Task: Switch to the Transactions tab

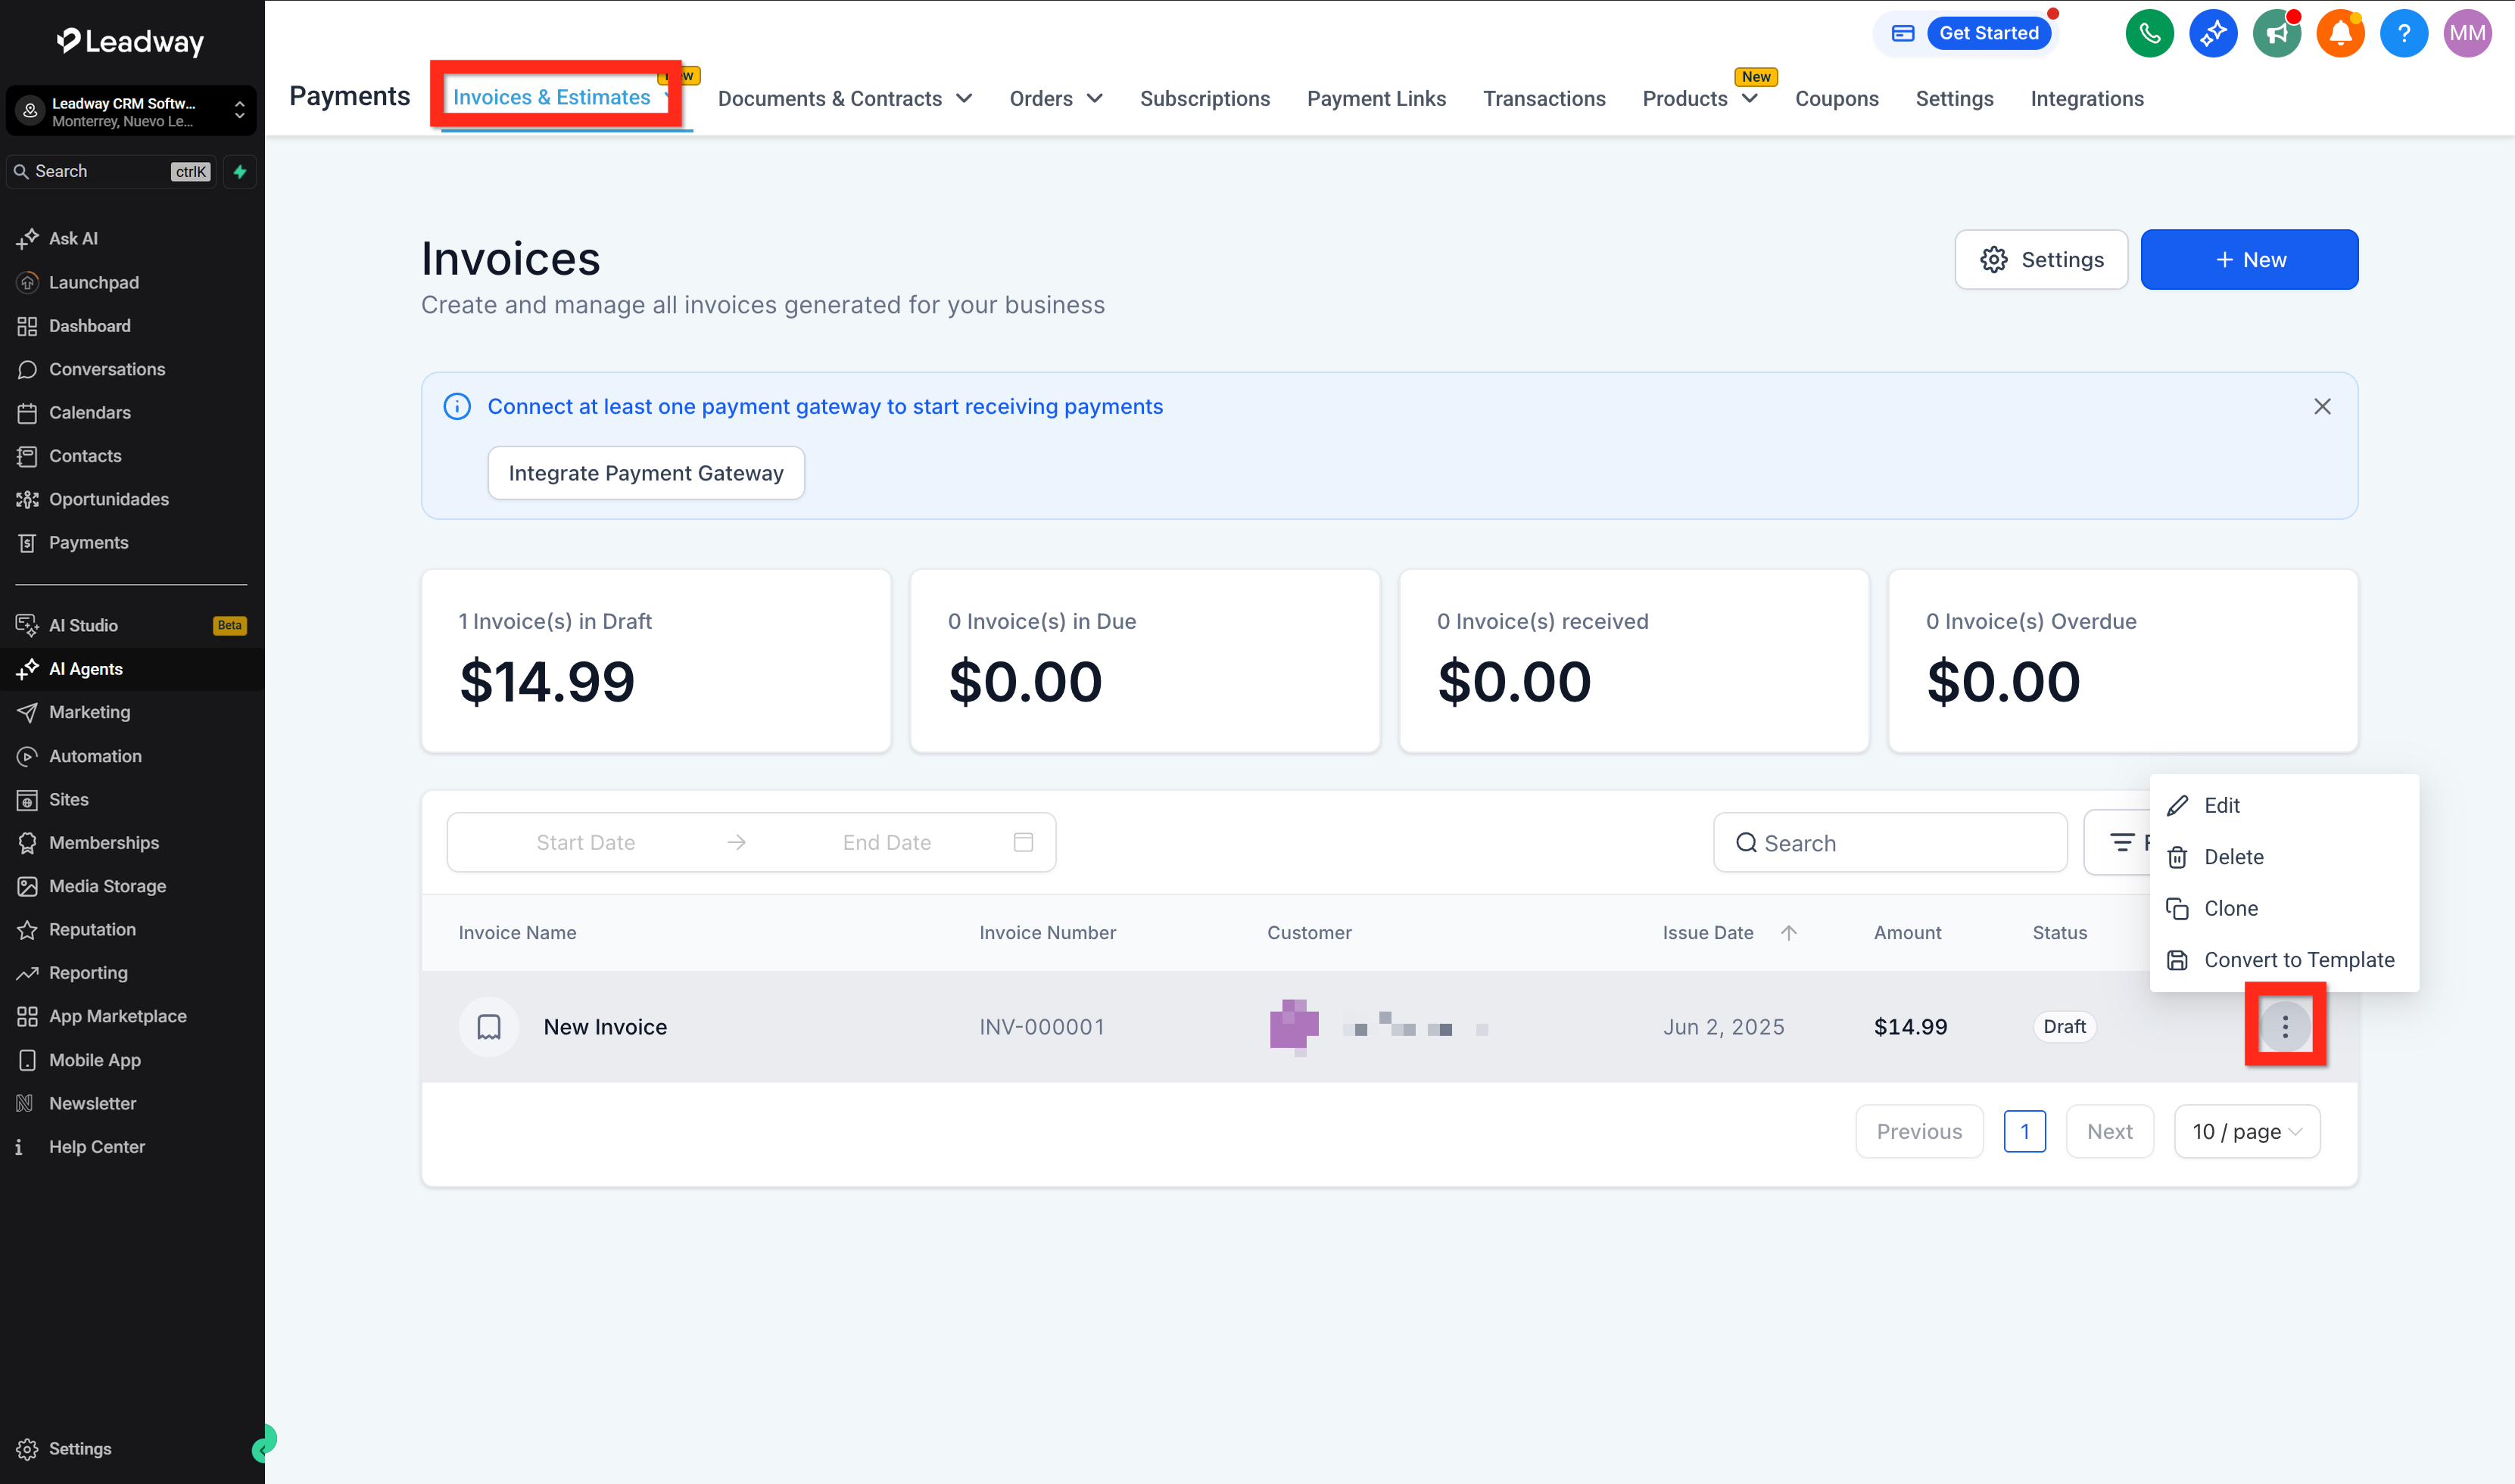Action: tap(1544, 98)
